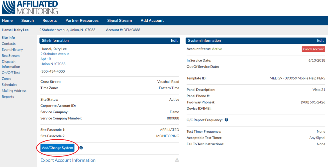Screen dimensions: 328x167
Task: Click the 2 Stahuber Avenue address link
Action: point(55,54)
